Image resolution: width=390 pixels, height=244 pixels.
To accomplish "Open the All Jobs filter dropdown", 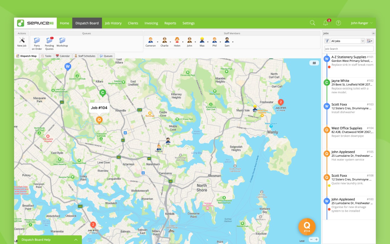I will [x=348, y=41].
